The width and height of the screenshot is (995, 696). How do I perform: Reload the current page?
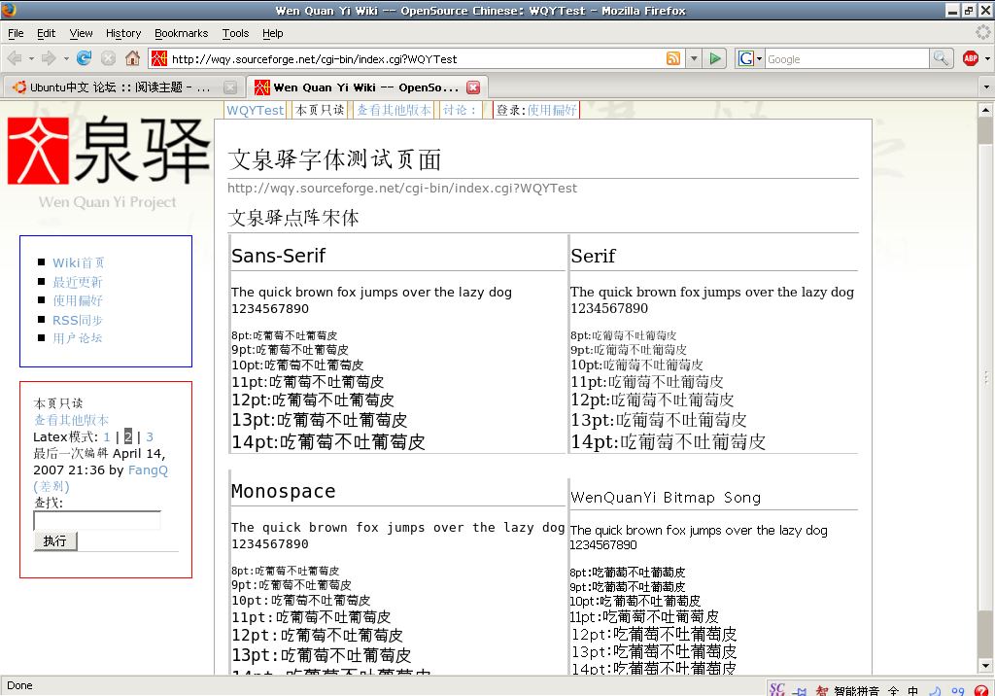(84, 58)
